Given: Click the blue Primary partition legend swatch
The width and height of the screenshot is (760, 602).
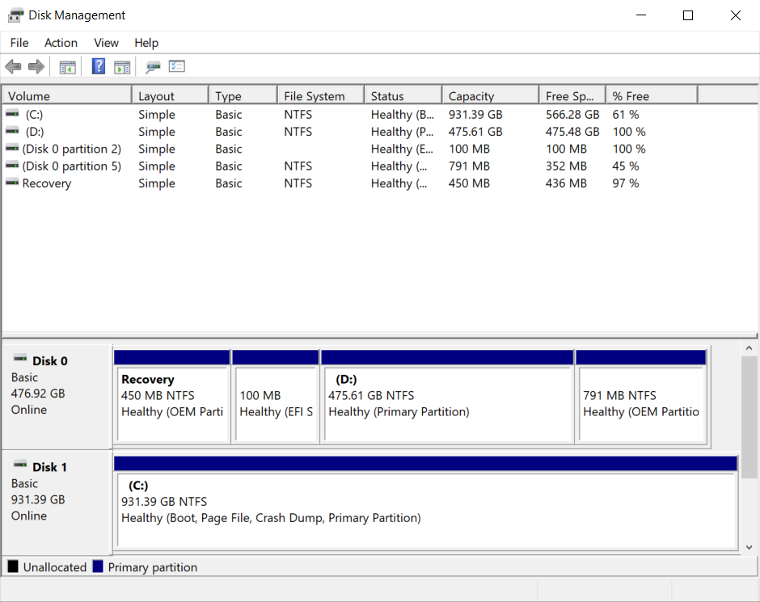Looking at the screenshot, I should click(98, 566).
